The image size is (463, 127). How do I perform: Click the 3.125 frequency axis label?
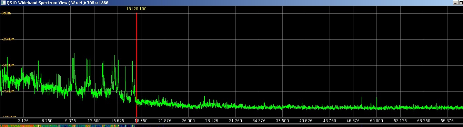pyautogui.click(x=23, y=121)
